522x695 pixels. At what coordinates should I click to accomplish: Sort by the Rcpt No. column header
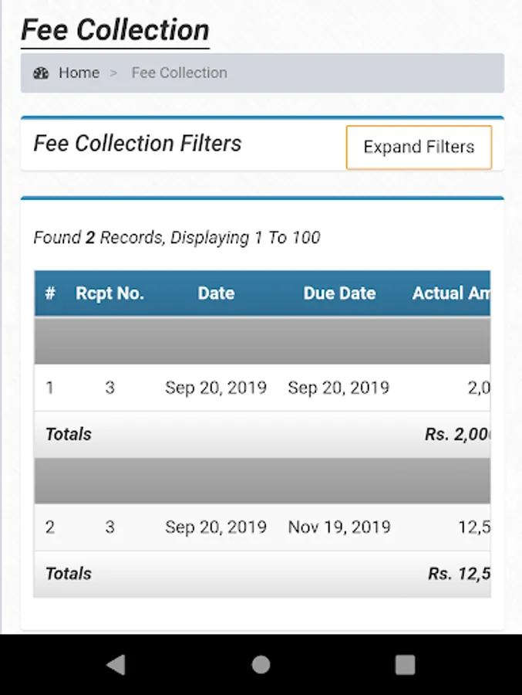coord(109,293)
